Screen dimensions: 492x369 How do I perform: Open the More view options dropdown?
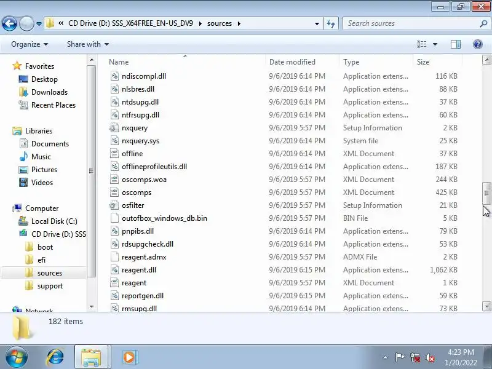tap(435, 44)
